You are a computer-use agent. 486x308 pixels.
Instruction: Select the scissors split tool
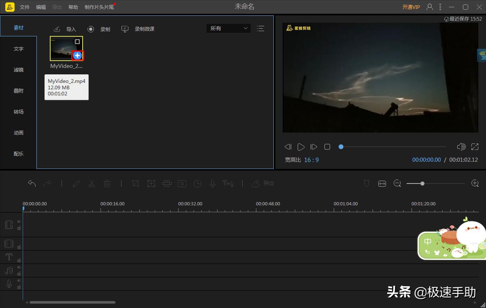(92, 183)
